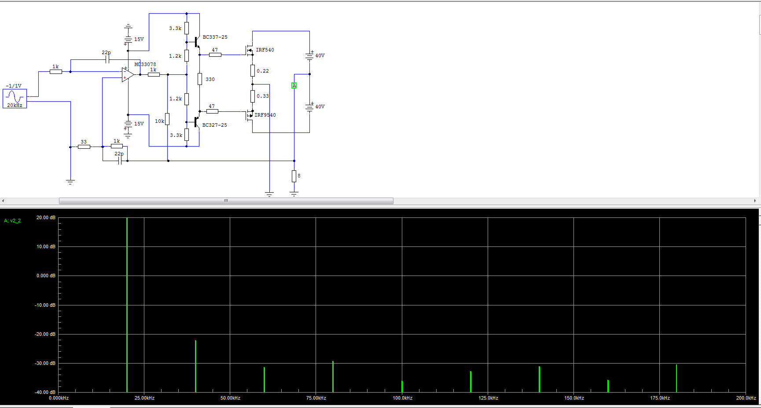761x408 pixels.
Task: Select the 1k resistor next to 33 ohm
Action: click(x=117, y=146)
